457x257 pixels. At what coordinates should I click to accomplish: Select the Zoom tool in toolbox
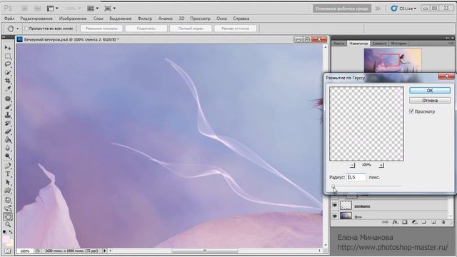coord(8,225)
